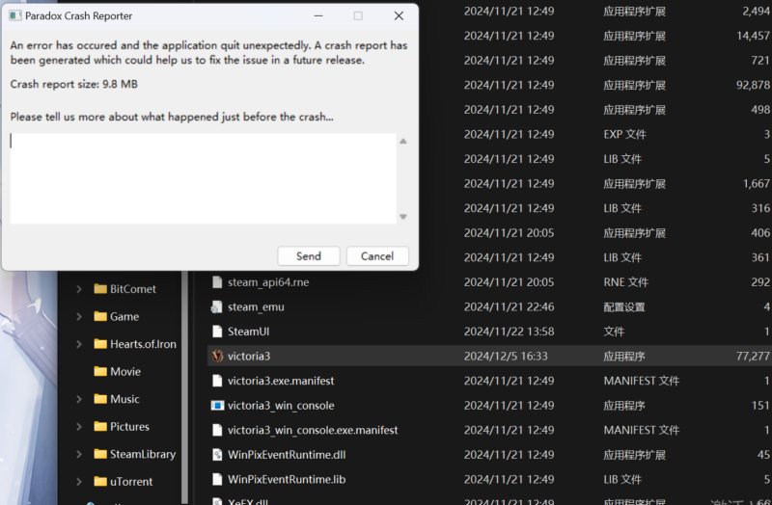Click the BitComet folder icon in sidebar

click(x=100, y=289)
